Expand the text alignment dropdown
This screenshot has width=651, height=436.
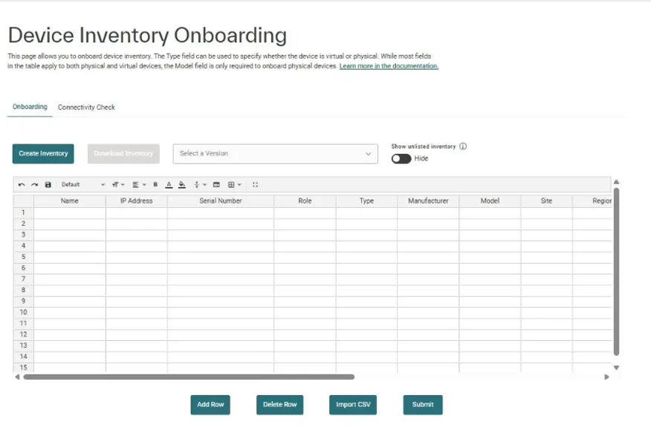point(139,185)
